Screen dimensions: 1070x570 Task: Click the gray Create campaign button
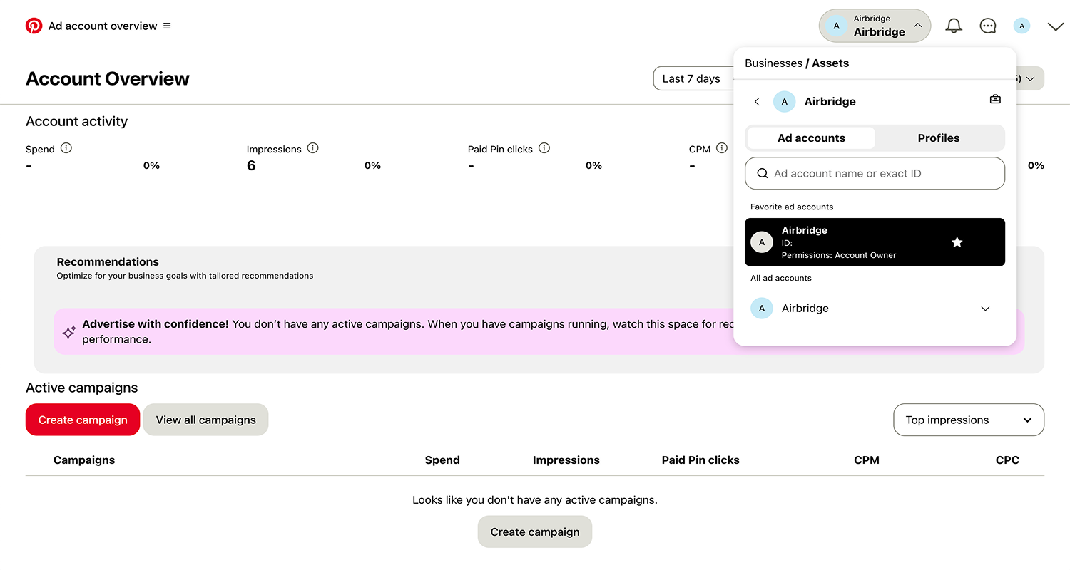[x=535, y=532]
